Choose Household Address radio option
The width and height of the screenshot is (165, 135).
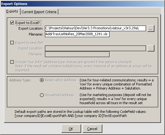42,95
